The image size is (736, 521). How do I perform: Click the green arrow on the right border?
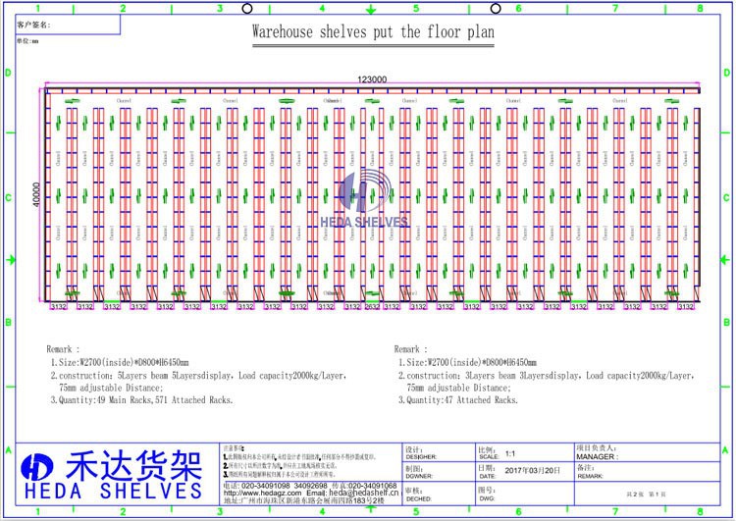[724, 259]
